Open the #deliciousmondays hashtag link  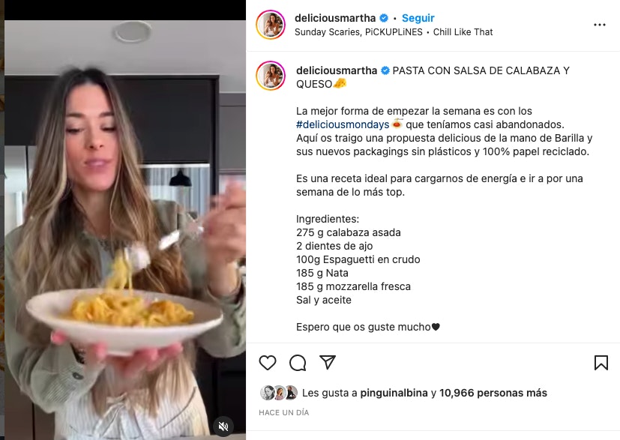(x=343, y=124)
